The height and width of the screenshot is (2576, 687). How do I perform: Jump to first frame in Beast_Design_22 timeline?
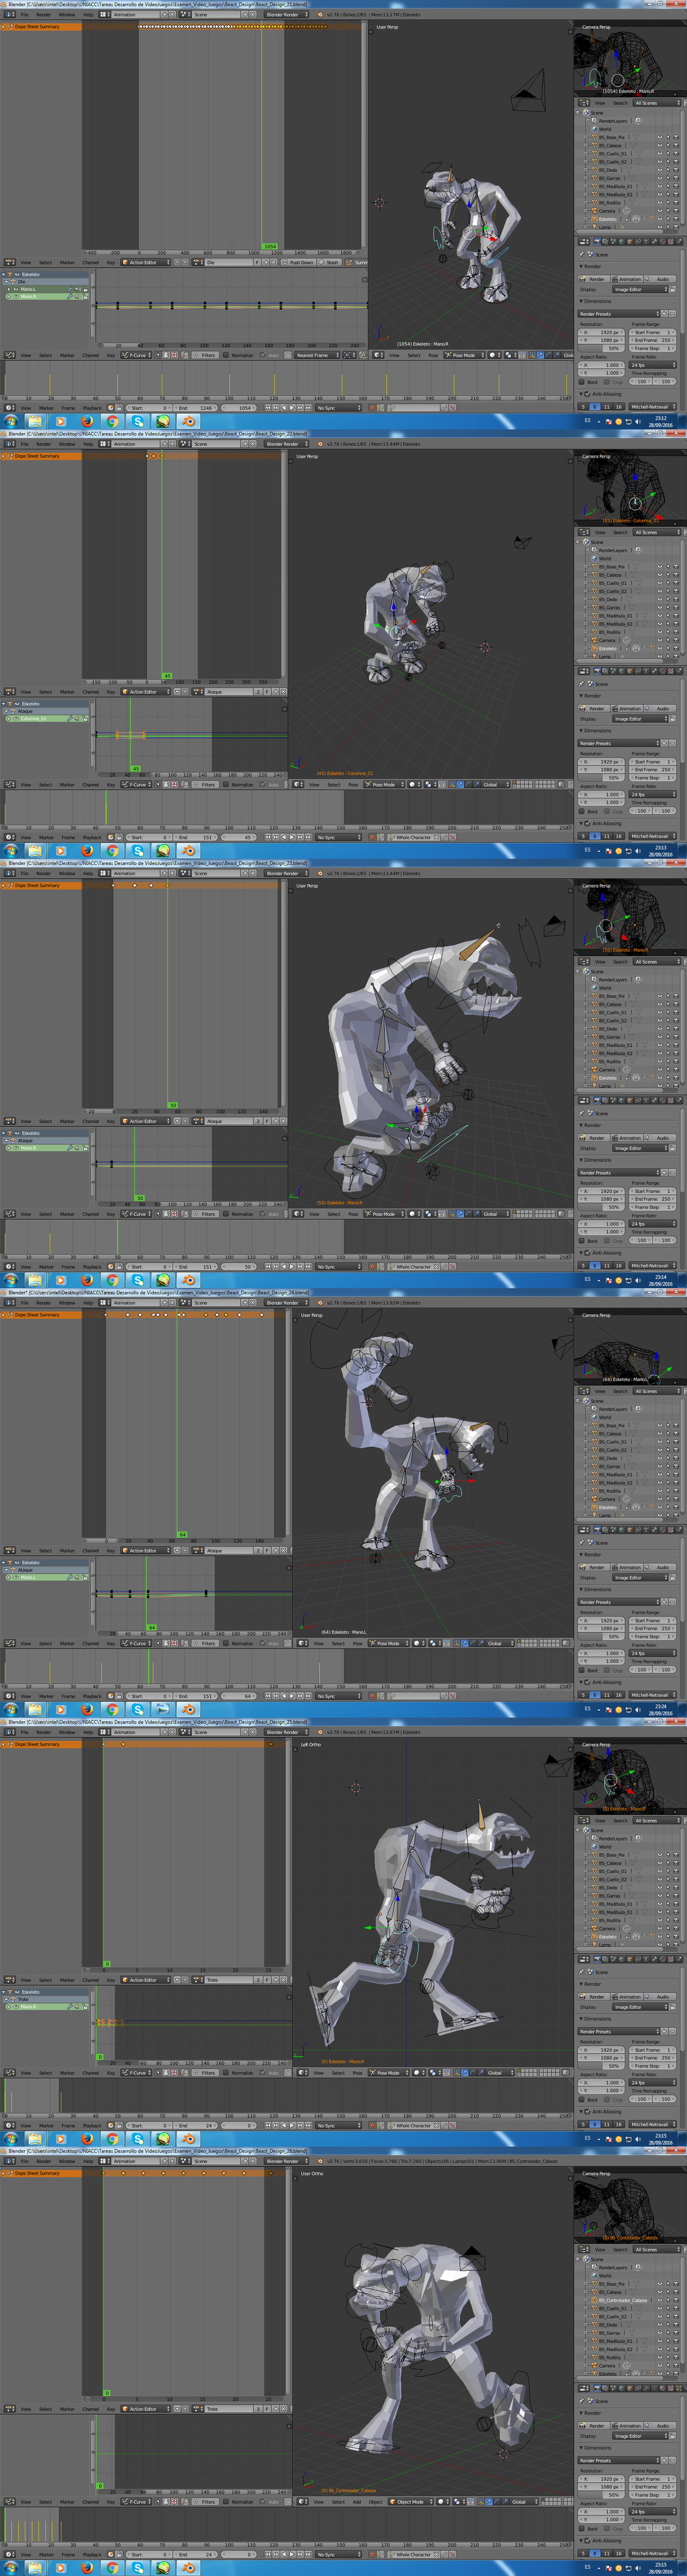click(268, 837)
